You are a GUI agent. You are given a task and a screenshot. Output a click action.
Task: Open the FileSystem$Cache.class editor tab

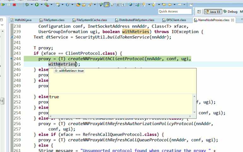[90, 20]
